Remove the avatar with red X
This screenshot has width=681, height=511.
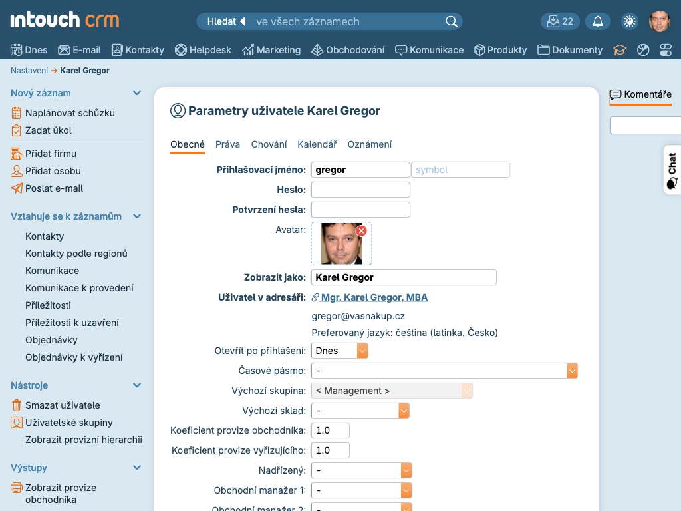[361, 231]
